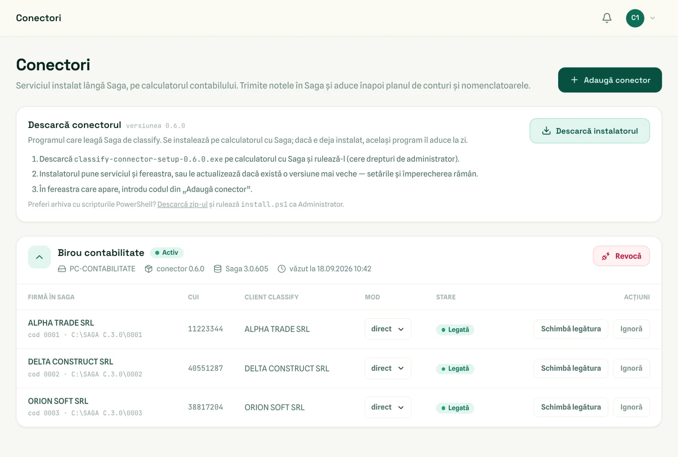Open the mod dropdown for DELTA CONSTRUCT SRL
Screen dimensions: 678x457
(x=388, y=368)
